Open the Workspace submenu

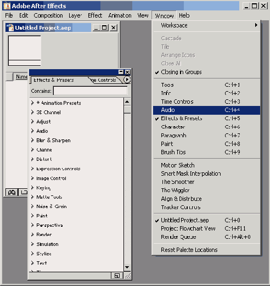click(207, 25)
